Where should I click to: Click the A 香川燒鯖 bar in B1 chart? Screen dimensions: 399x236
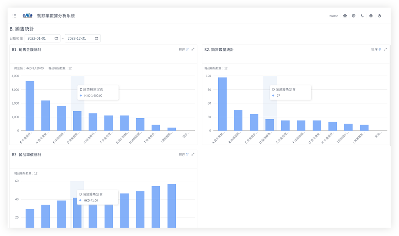tap(45, 116)
